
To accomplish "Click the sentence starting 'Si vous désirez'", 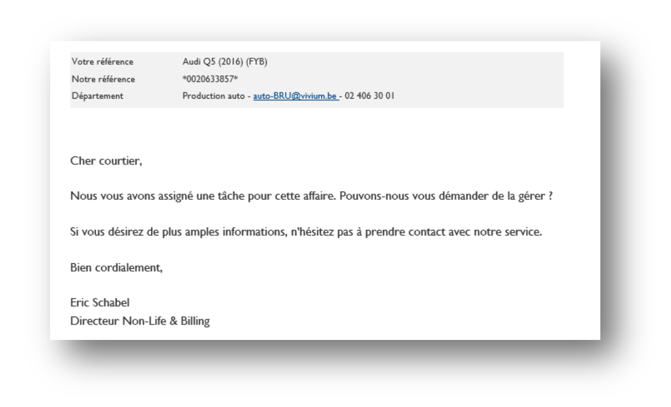I will (x=306, y=232).
